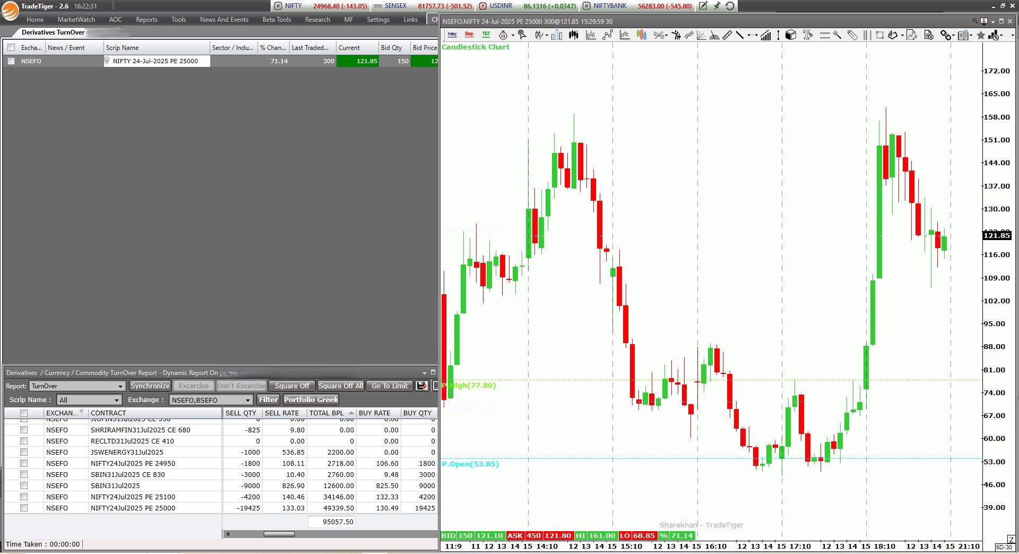Click the Filter button
The image size is (1019, 554).
pyautogui.click(x=268, y=399)
